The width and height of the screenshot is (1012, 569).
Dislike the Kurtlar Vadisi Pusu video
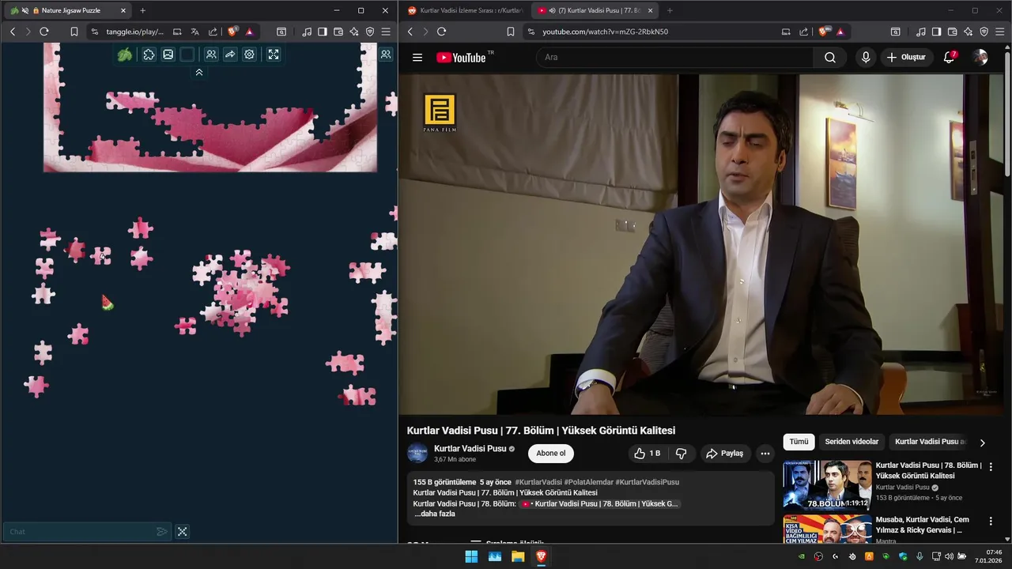click(681, 454)
